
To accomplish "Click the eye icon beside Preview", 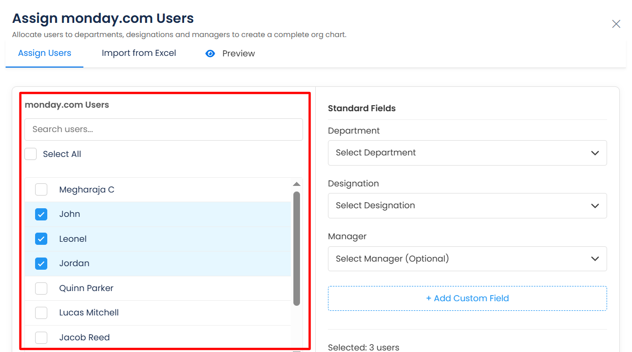I will pyautogui.click(x=210, y=53).
